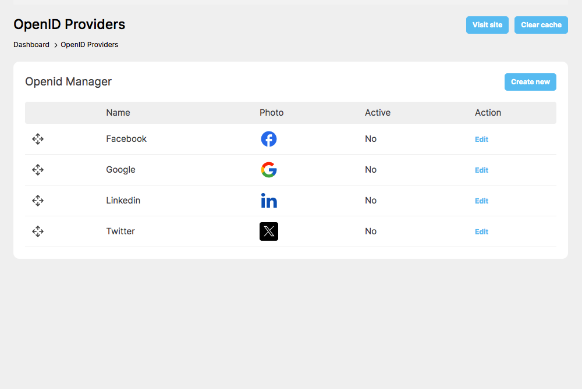Edit the Linkedin provider
The image size is (582, 389).
click(x=481, y=201)
